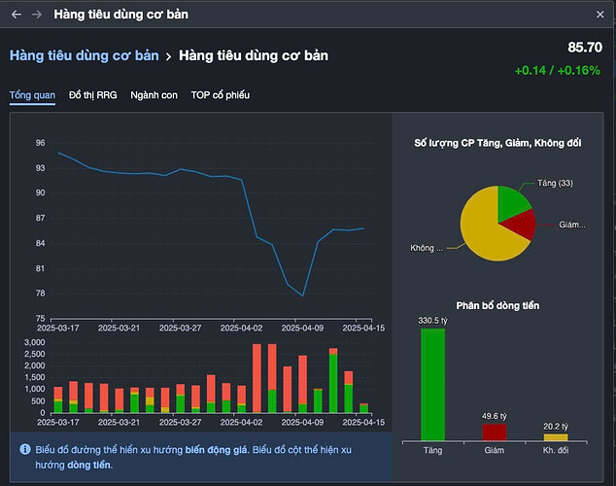Click the breadcrumb separator chevron
The width and height of the screenshot is (616, 486).
[x=168, y=56]
